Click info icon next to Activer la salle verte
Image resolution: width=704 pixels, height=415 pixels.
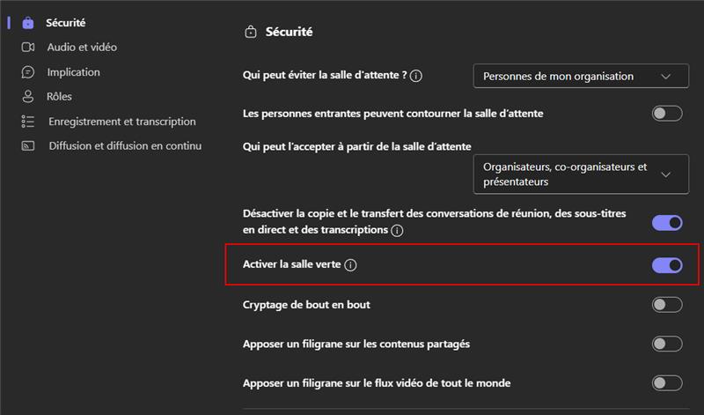[351, 265]
